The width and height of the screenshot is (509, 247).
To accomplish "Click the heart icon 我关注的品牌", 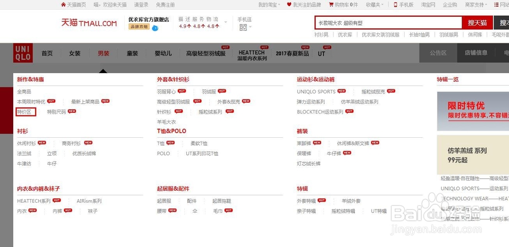I will pyautogui.click(x=289, y=5).
